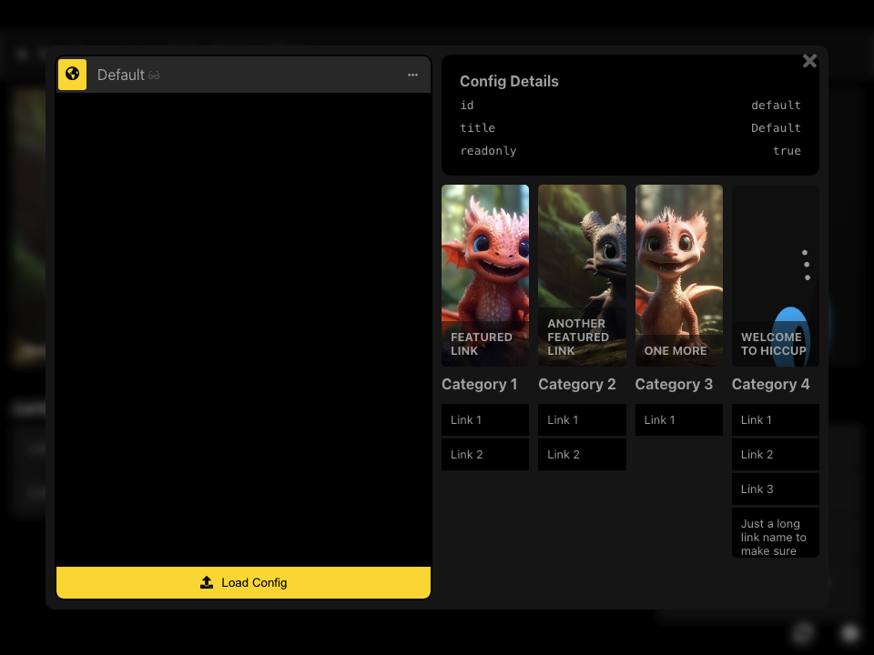Open Link 2 under Category 2
Image resolution: width=874 pixels, height=655 pixels.
coord(582,455)
